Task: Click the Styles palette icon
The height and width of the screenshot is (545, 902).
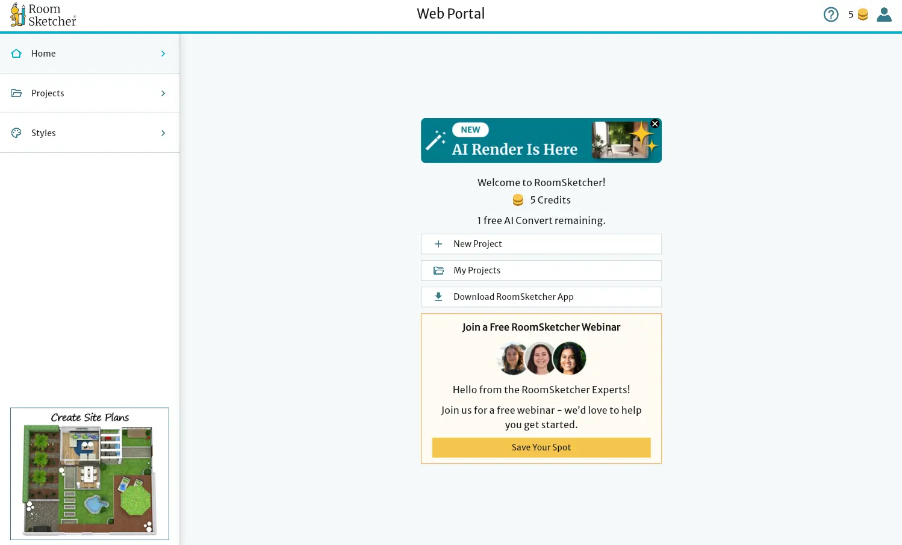Action: [x=16, y=133]
